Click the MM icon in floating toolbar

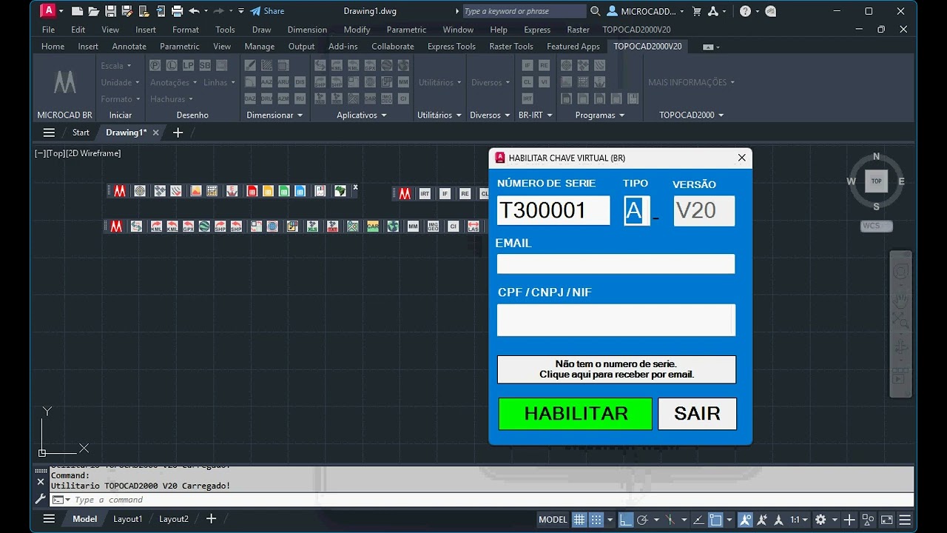(x=413, y=227)
